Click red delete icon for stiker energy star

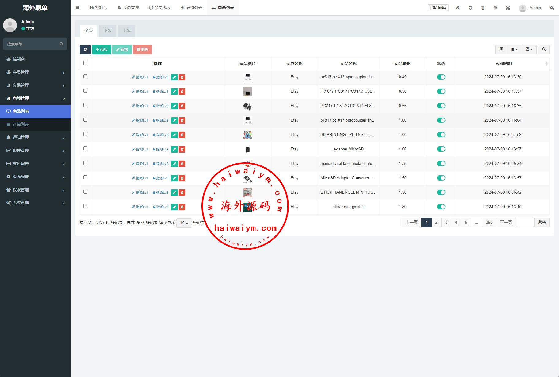tap(182, 207)
